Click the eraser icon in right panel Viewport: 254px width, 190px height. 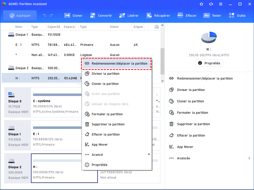click(x=171, y=135)
